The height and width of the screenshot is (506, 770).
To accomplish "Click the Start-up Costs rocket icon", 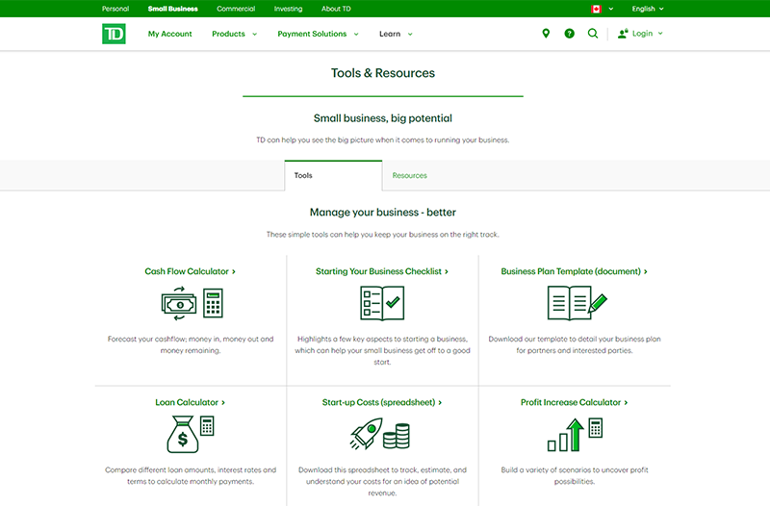I will click(382, 434).
